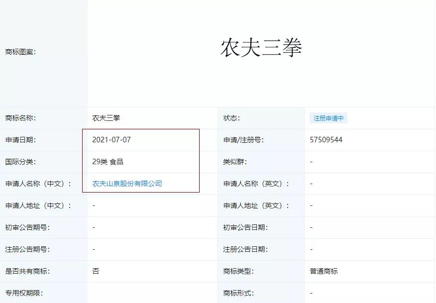Click the 注册公告期号 label
The image size is (436, 303).
[x=27, y=249]
